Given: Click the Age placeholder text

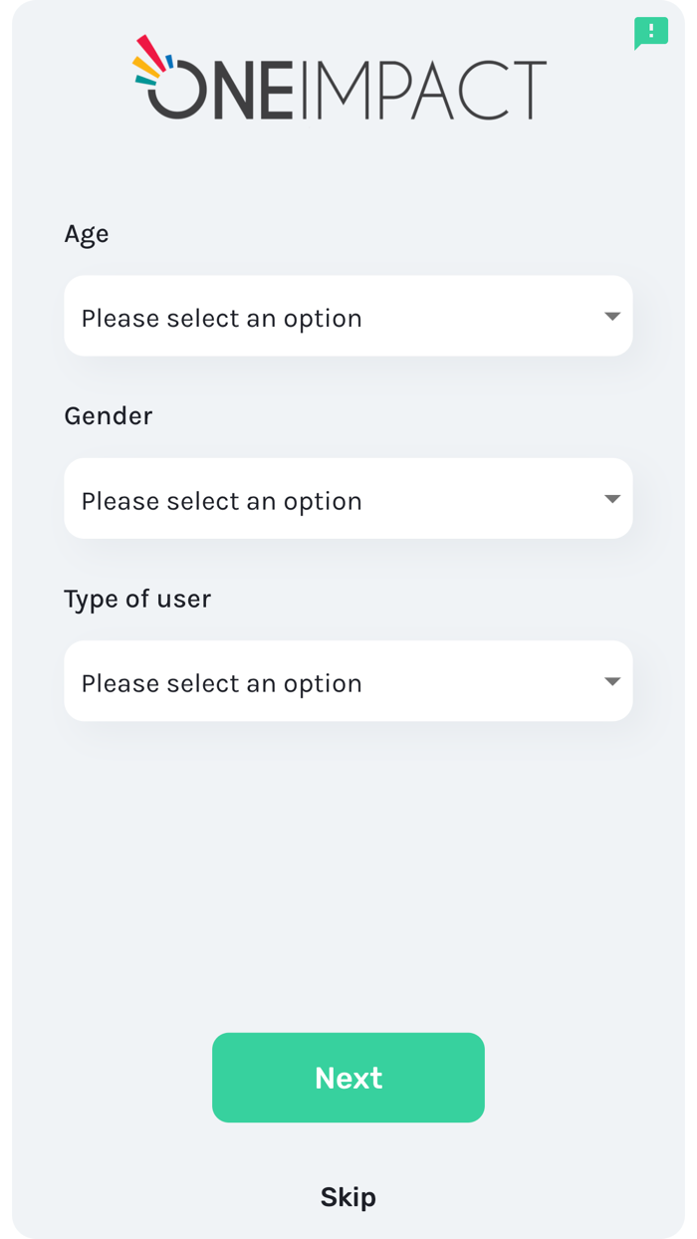Looking at the screenshot, I should tap(221, 319).
